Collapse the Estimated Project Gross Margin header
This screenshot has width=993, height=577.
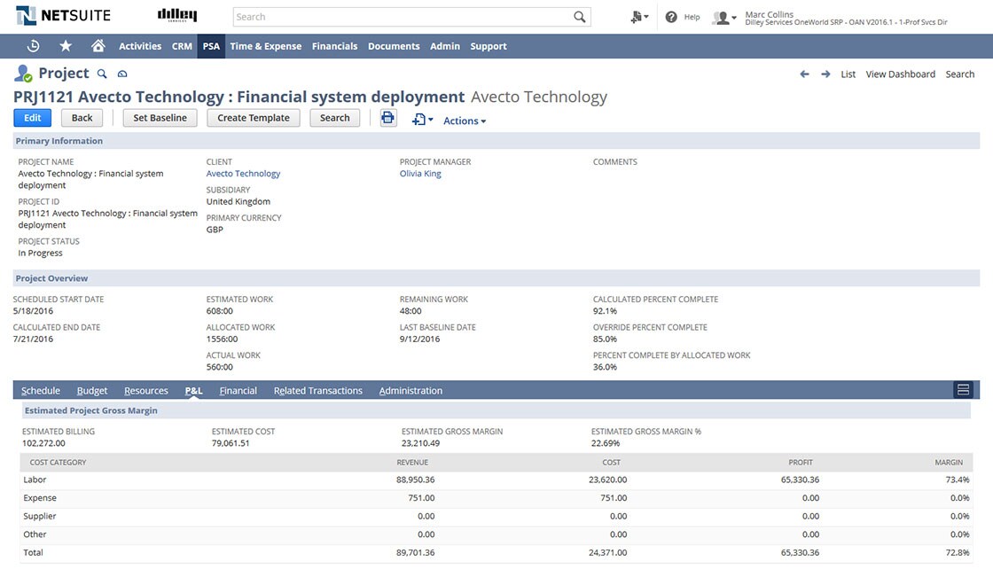496,410
